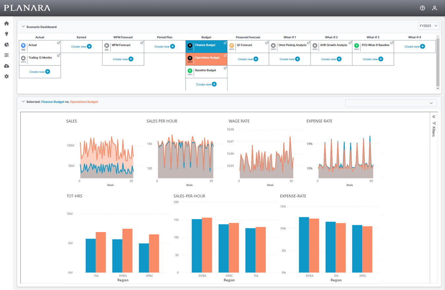Collapse the Scenario Dashboard section
This screenshot has height=290, width=445.
(x=23, y=27)
